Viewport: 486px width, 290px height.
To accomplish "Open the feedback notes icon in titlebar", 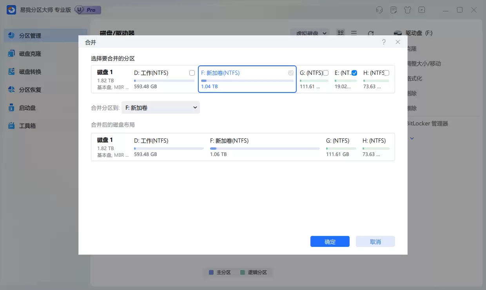I will (394, 9).
